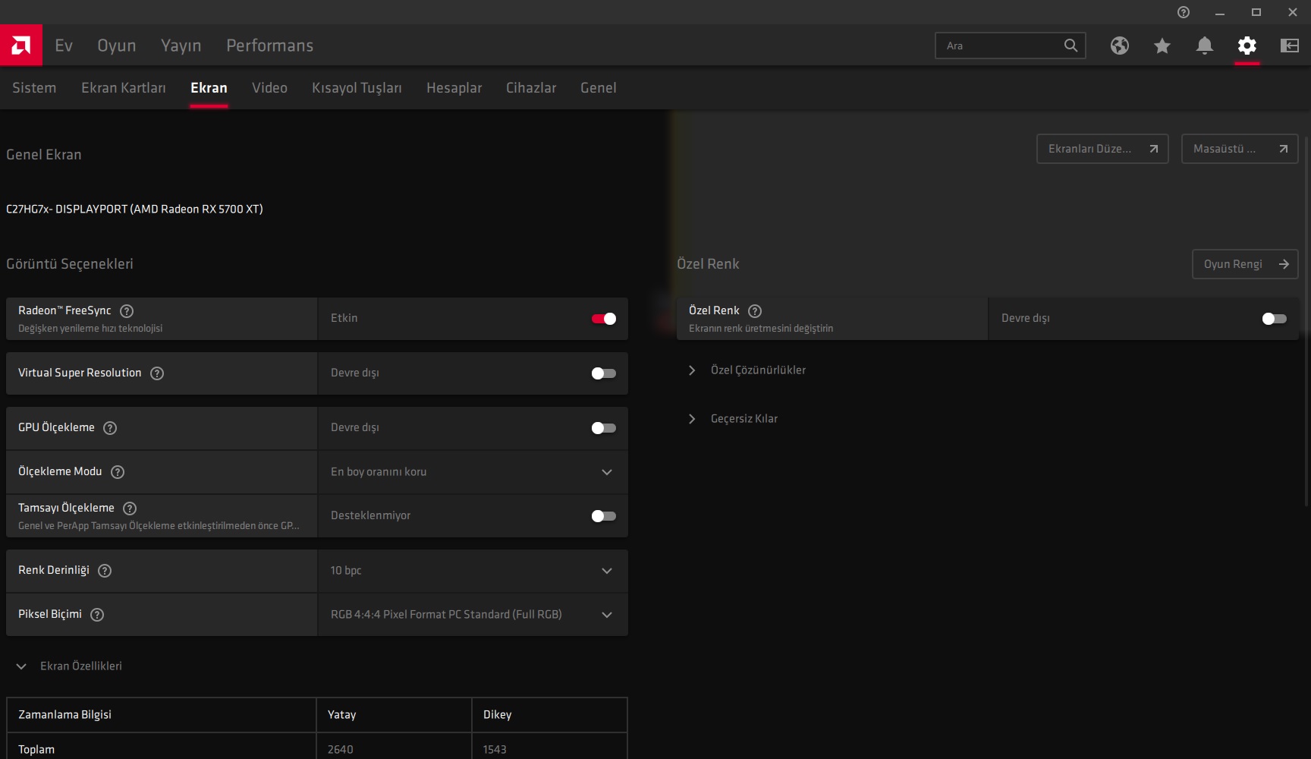
Task: Click Ekranları Düze... button
Action: coord(1102,149)
